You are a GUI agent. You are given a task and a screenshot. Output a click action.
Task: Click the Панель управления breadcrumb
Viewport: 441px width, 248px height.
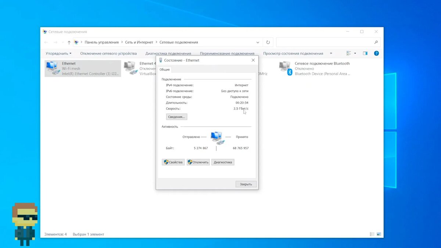(x=102, y=42)
